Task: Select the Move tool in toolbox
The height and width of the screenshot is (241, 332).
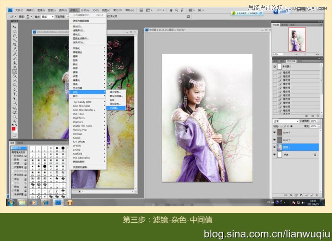Action: (14, 27)
